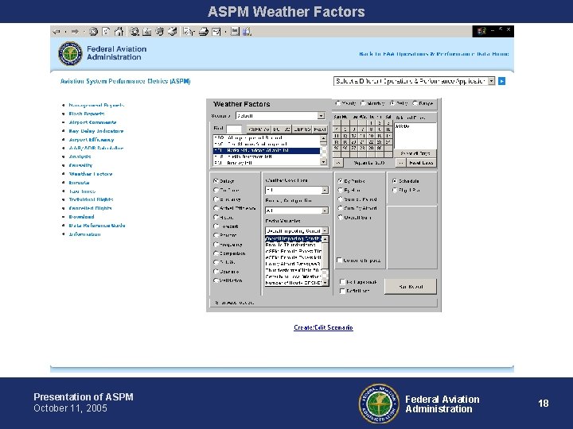The height and width of the screenshot is (429, 573).
Task: Click the Reset Dates button
Action: pyautogui.click(x=421, y=163)
